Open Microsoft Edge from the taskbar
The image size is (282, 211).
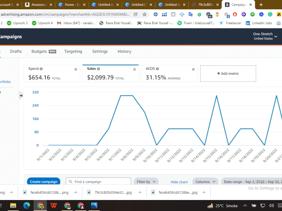pos(27,206)
